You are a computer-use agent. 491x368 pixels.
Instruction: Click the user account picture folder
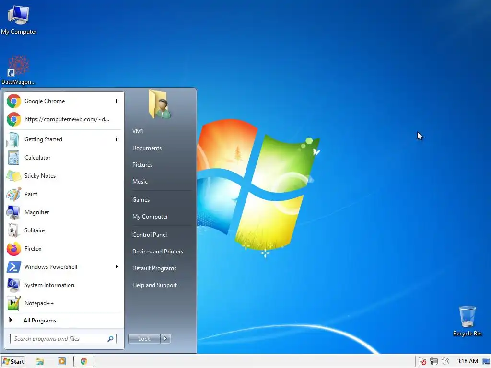coord(160,104)
